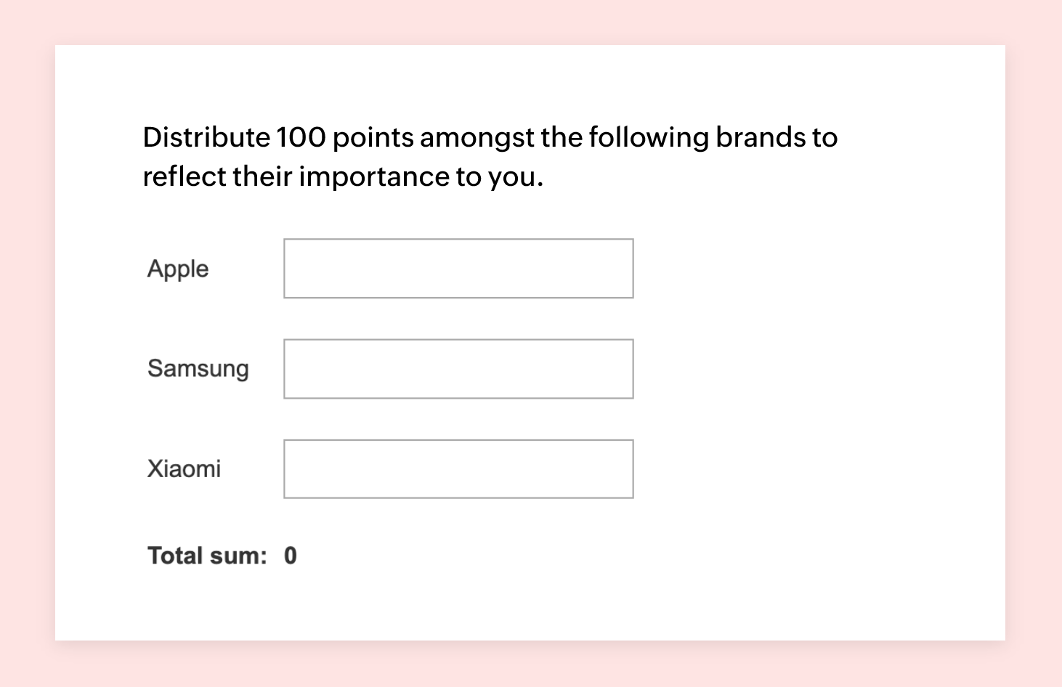This screenshot has width=1062, height=687.
Task: Click the total sum value 0
Action: coord(291,556)
